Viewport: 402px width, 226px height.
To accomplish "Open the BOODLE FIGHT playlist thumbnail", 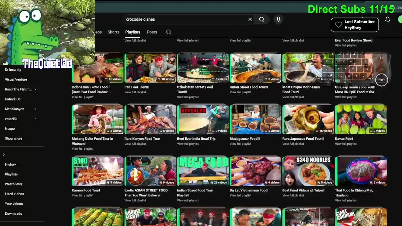I will [x=150, y=217].
